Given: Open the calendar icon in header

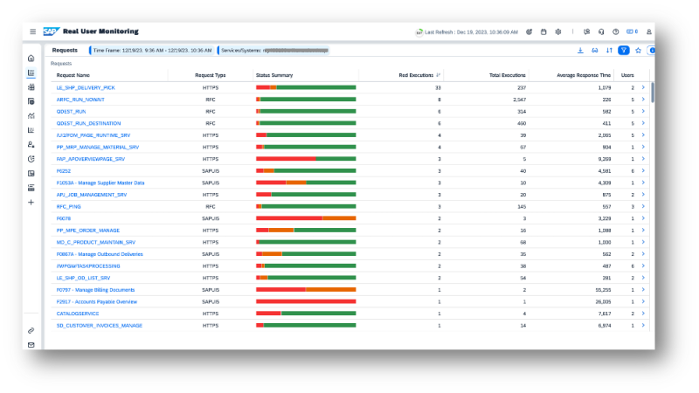Looking at the screenshot, I should 544,31.
